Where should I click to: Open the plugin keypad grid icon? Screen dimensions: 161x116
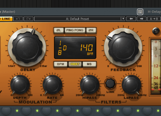pyautogui.click(x=140, y=12)
